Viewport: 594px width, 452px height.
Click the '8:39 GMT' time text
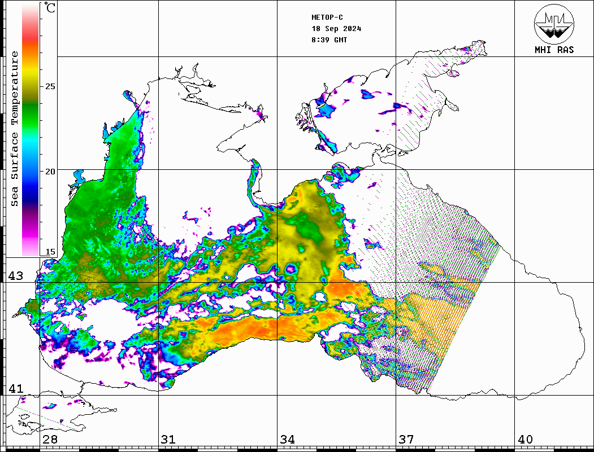(x=329, y=40)
